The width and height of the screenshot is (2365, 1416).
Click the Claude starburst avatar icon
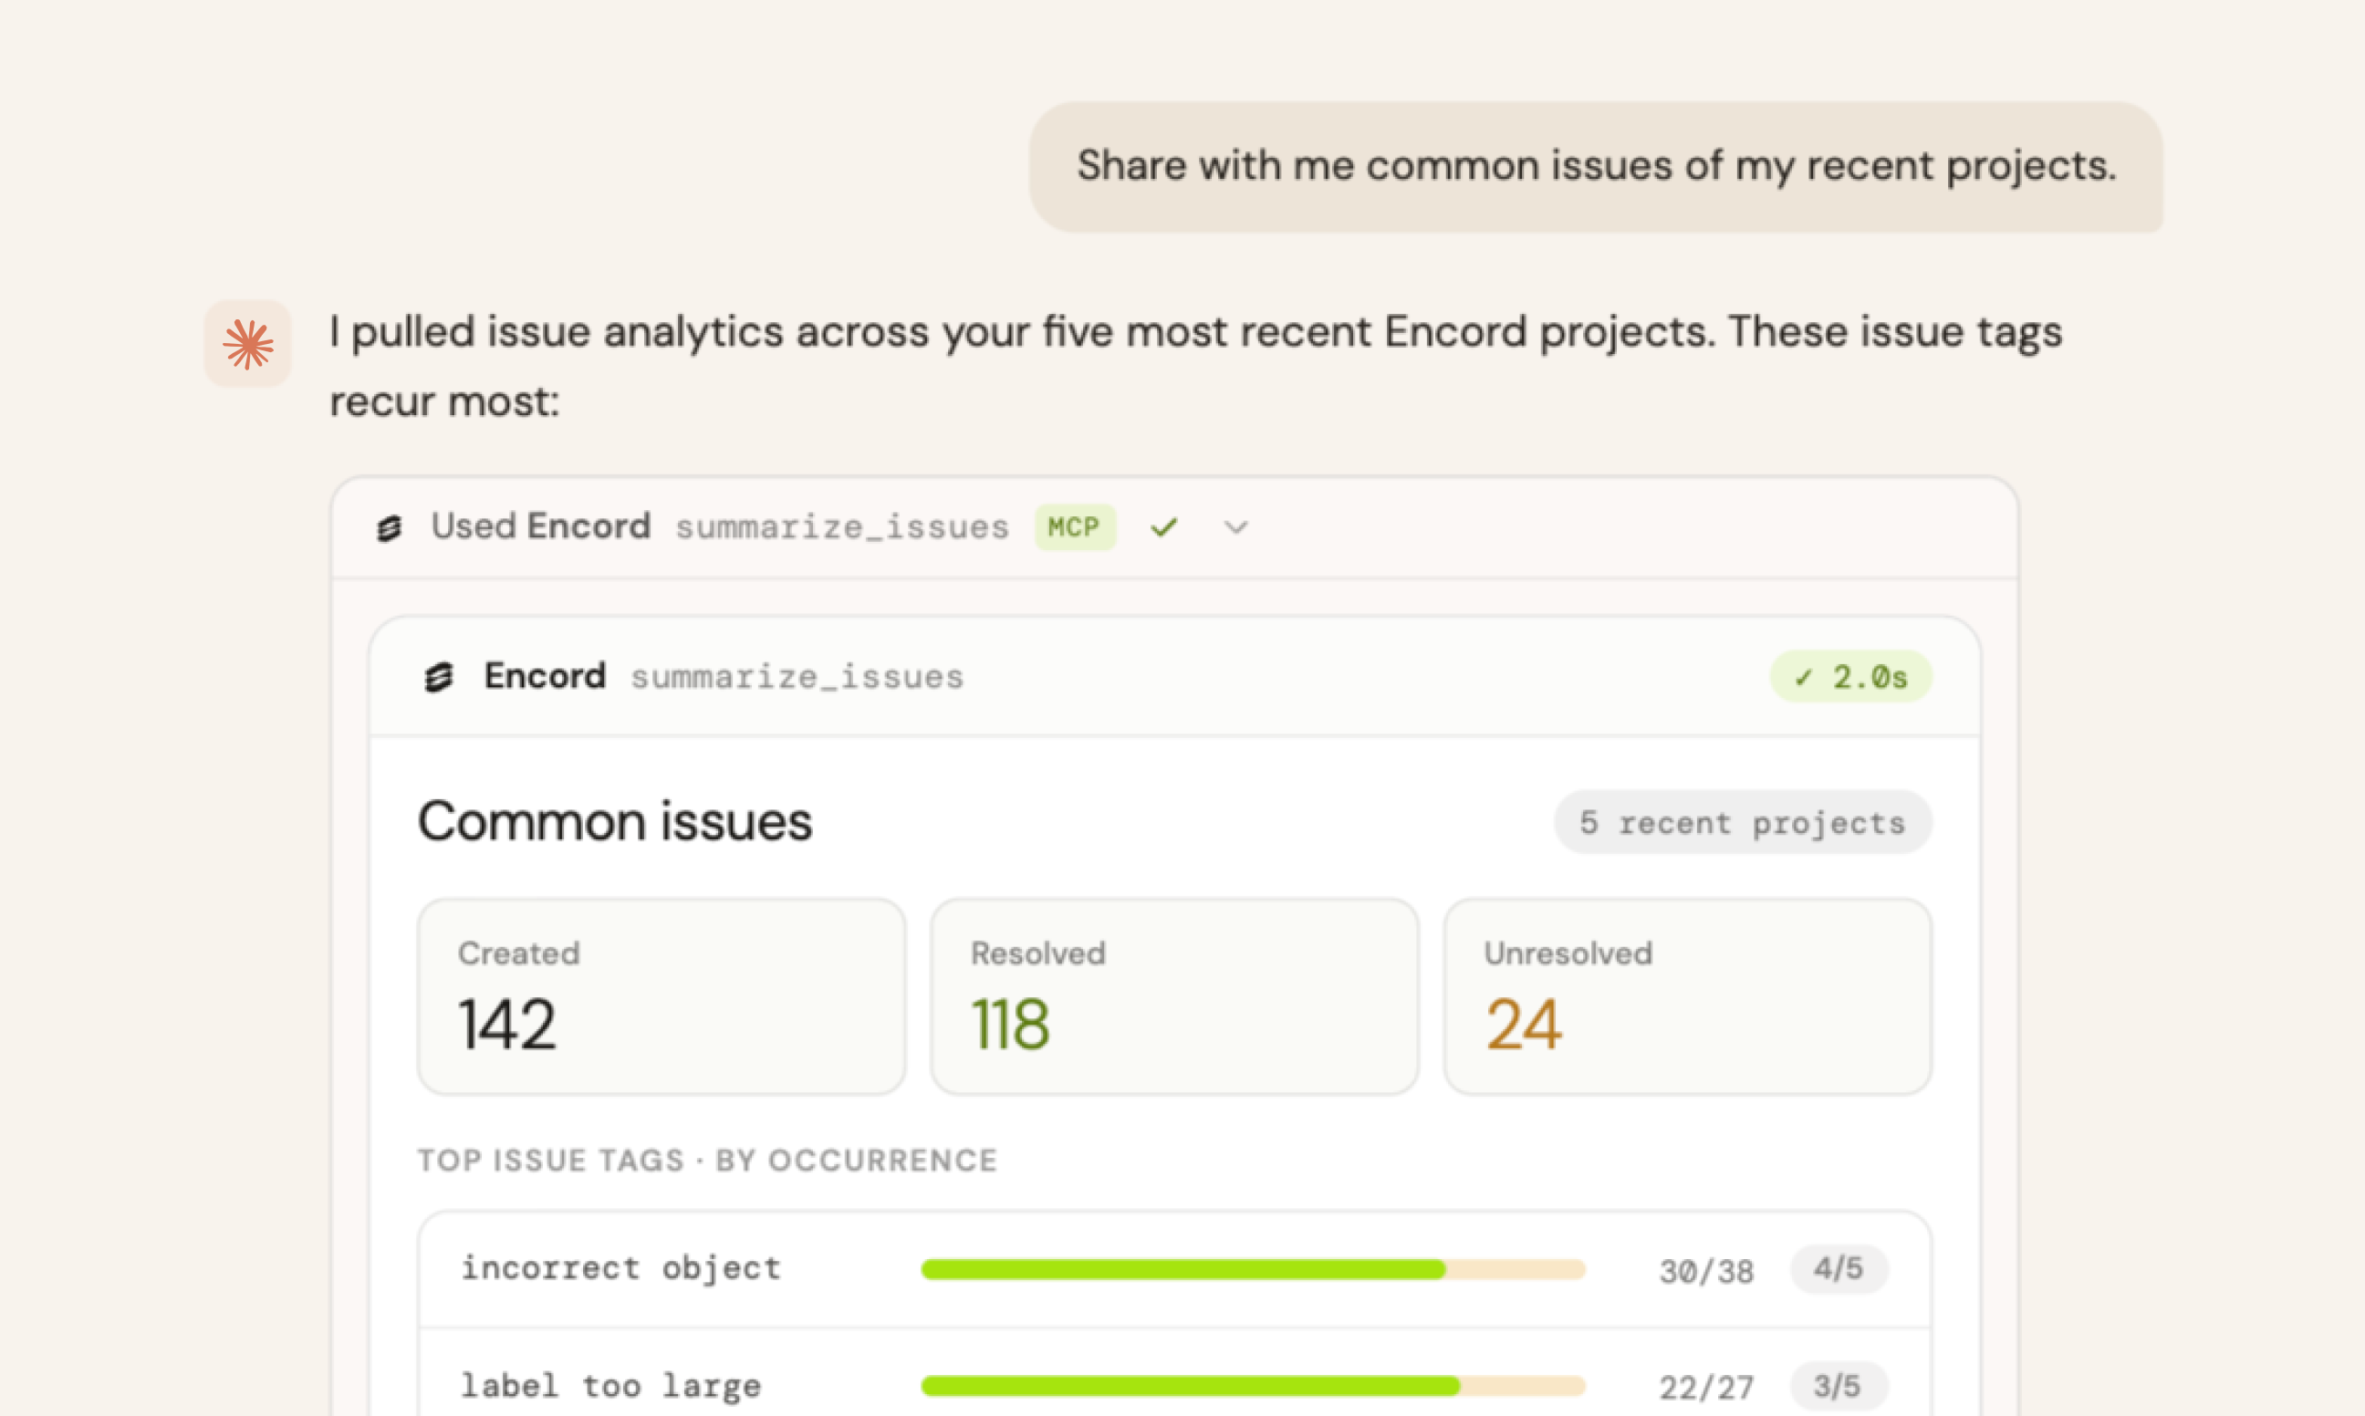(247, 343)
